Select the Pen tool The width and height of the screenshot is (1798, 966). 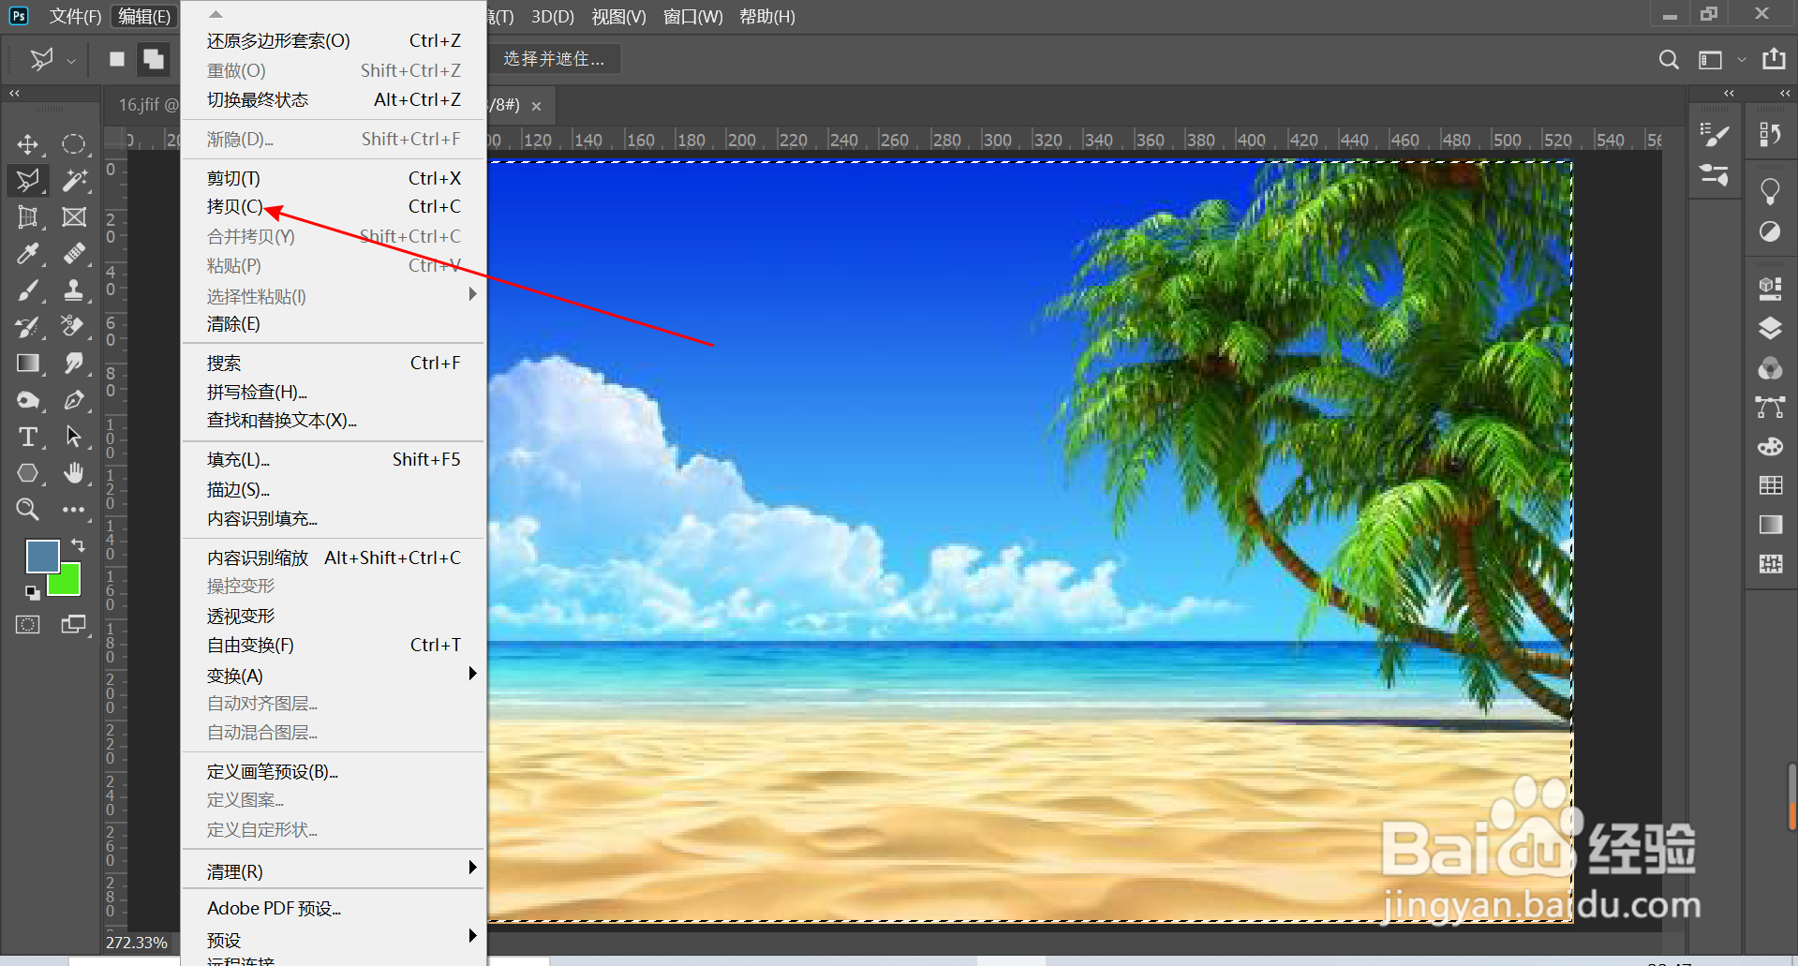[74, 400]
